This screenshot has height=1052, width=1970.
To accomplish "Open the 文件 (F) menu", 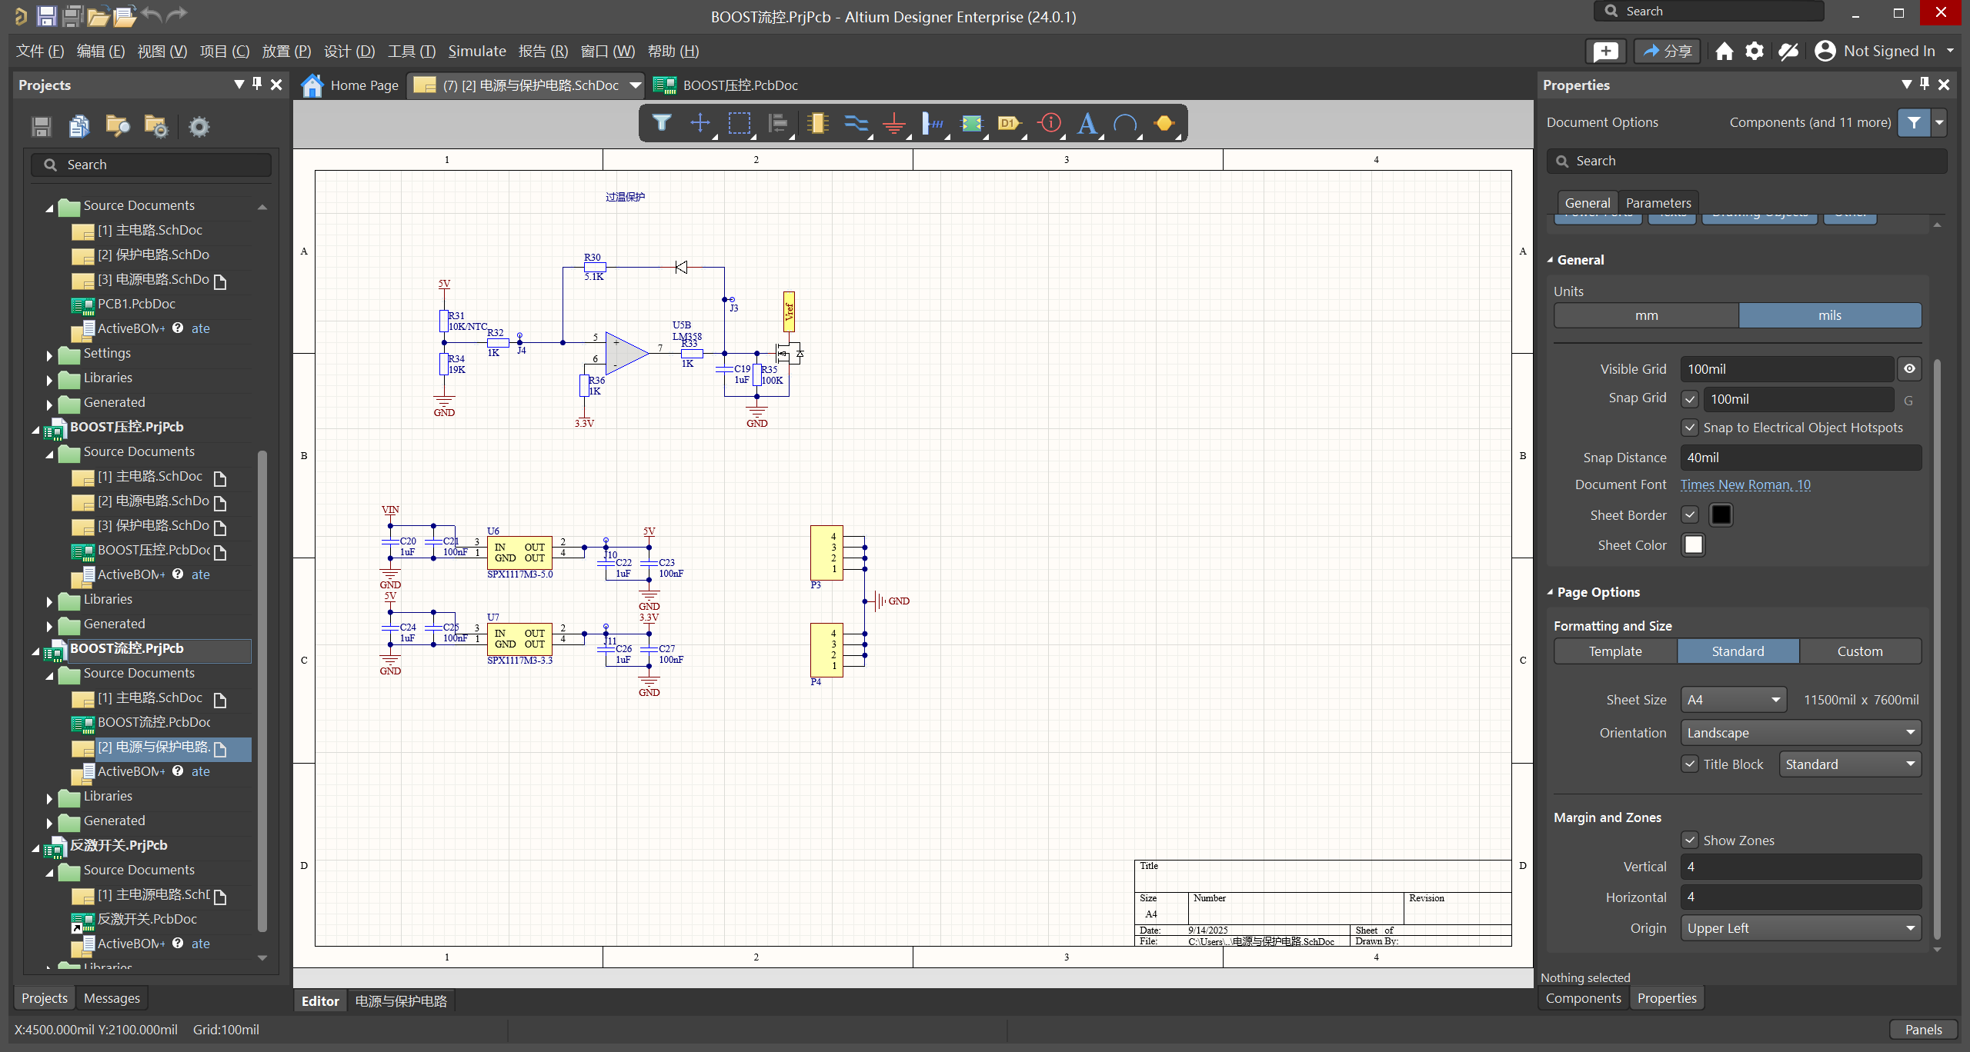I will [x=40, y=51].
